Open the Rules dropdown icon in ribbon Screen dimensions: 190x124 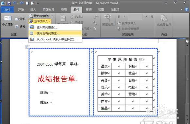click(96, 17)
